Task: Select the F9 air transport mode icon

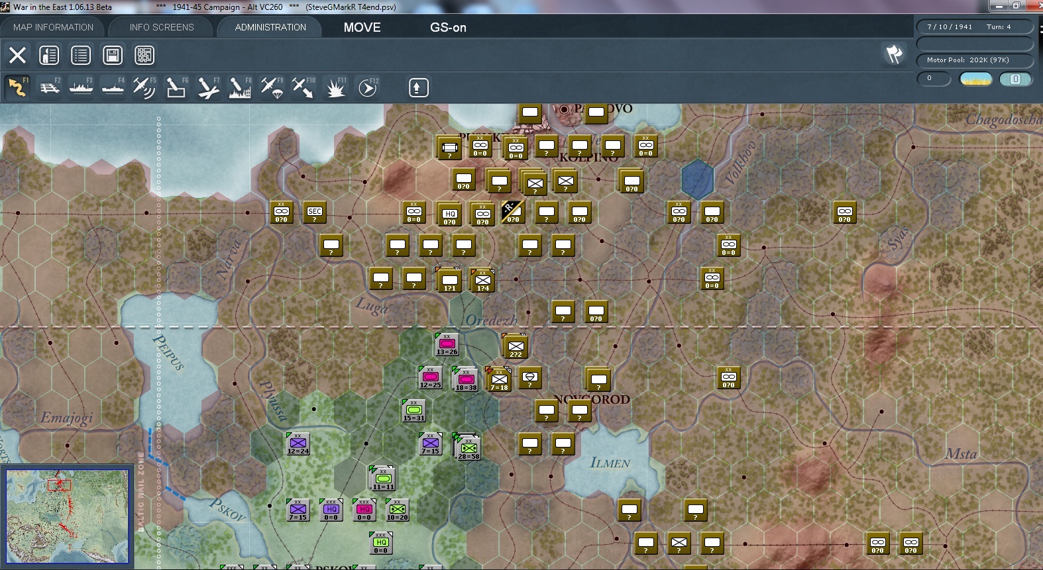Action: [272, 87]
